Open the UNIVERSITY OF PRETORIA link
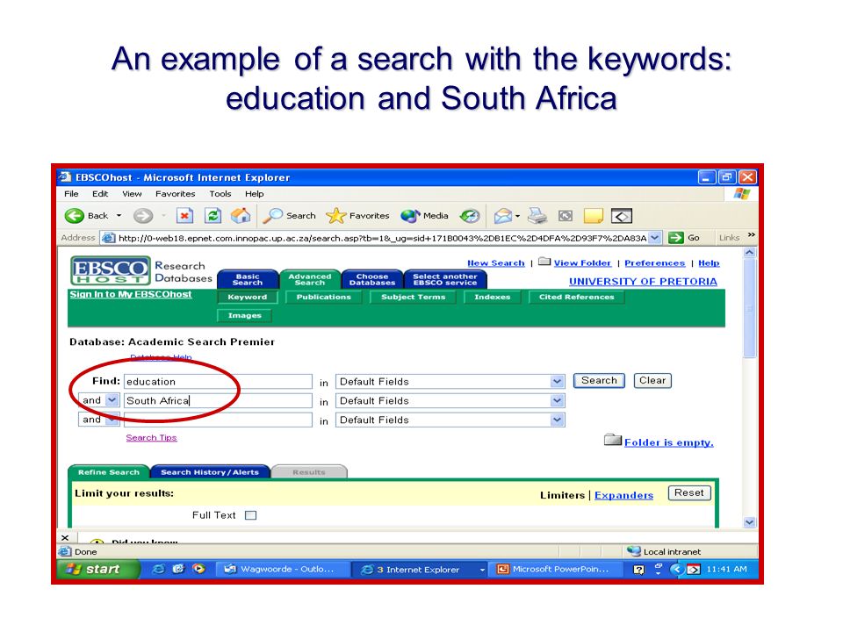The width and height of the screenshot is (843, 632). pyautogui.click(x=643, y=282)
